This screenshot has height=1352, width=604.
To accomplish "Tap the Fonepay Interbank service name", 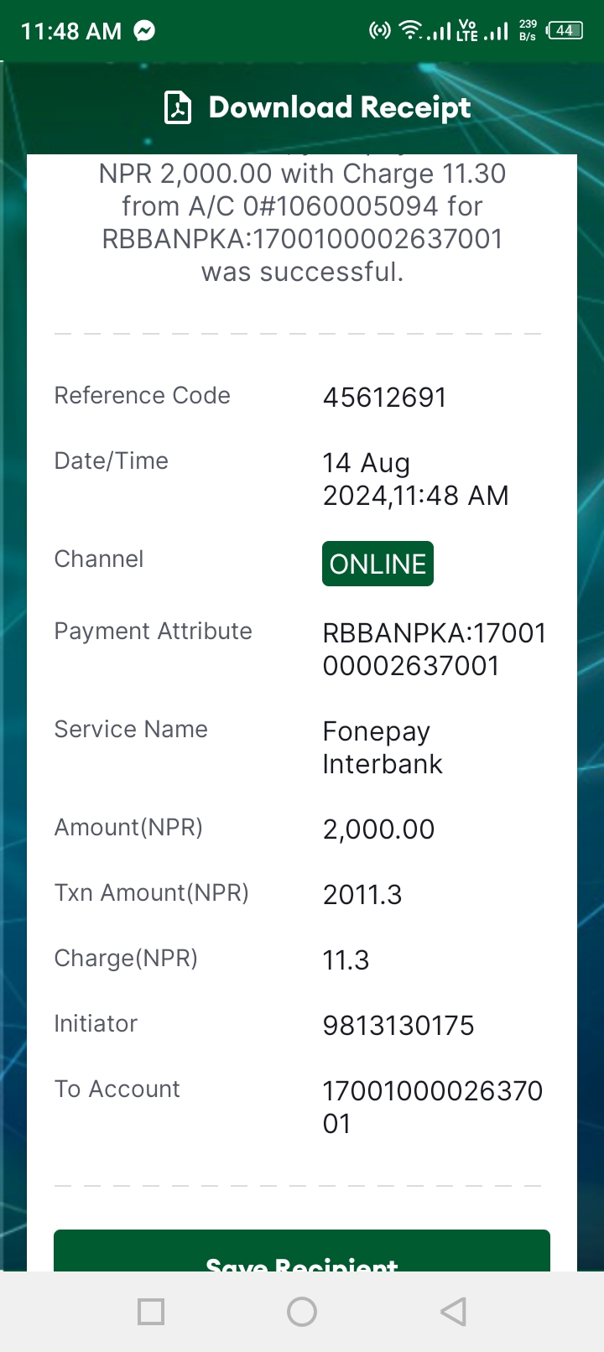I will point(383,747).
